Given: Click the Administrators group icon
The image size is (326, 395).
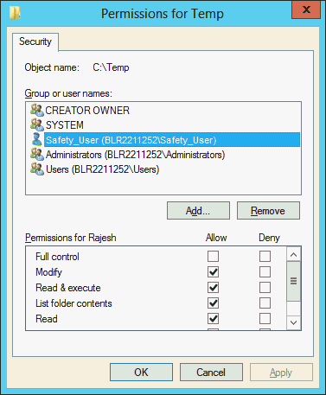Looking at the screenshot, I should coord(37,155).
